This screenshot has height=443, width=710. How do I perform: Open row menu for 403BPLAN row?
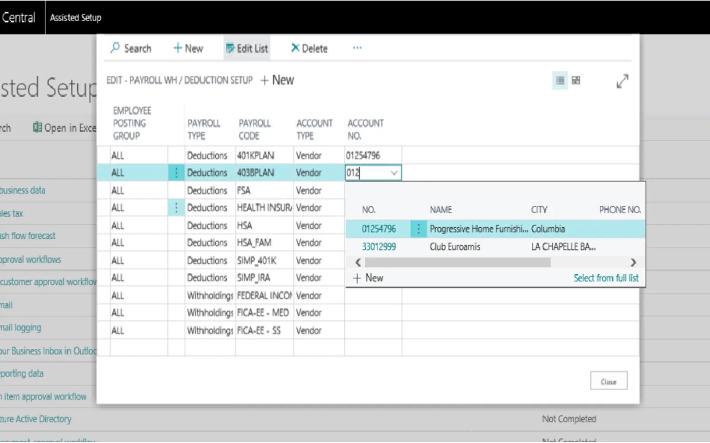tap(176, 172)
